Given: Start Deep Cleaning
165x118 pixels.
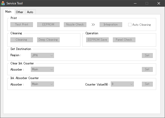Looking at the screenshot, I should tap(48, 40).
